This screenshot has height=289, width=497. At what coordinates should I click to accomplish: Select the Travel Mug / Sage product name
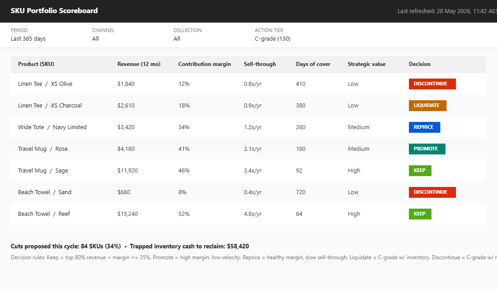[x=43, y=171]
